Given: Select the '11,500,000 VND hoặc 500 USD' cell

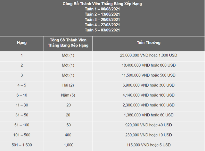Looking at the screenshot, I should pos(149,75).
